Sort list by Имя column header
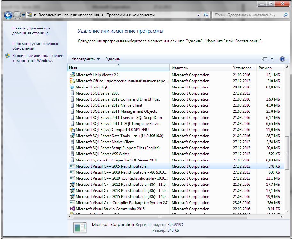Screen dimensions: 292x239 tap(118, 68)
